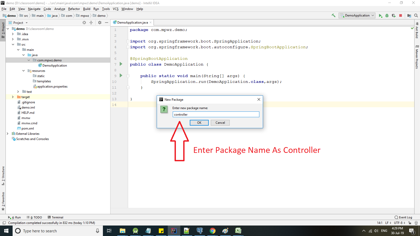Expand the test folder
420x236 pixels.
(x=18, y=92)
